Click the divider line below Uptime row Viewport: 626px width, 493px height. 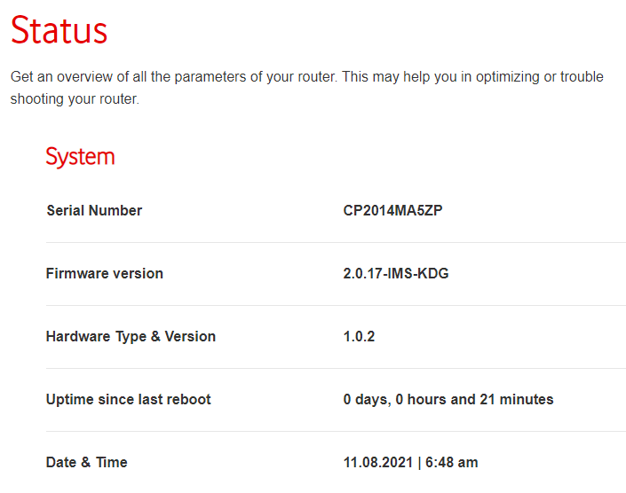pos(336,431)
